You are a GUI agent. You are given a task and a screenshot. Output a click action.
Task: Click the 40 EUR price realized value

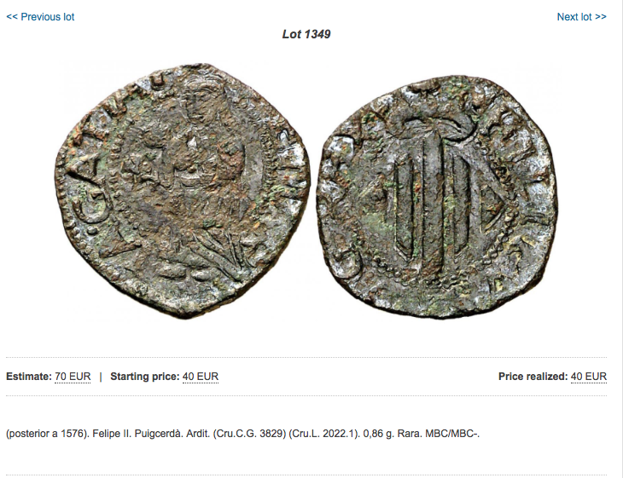tap(589, 377)
